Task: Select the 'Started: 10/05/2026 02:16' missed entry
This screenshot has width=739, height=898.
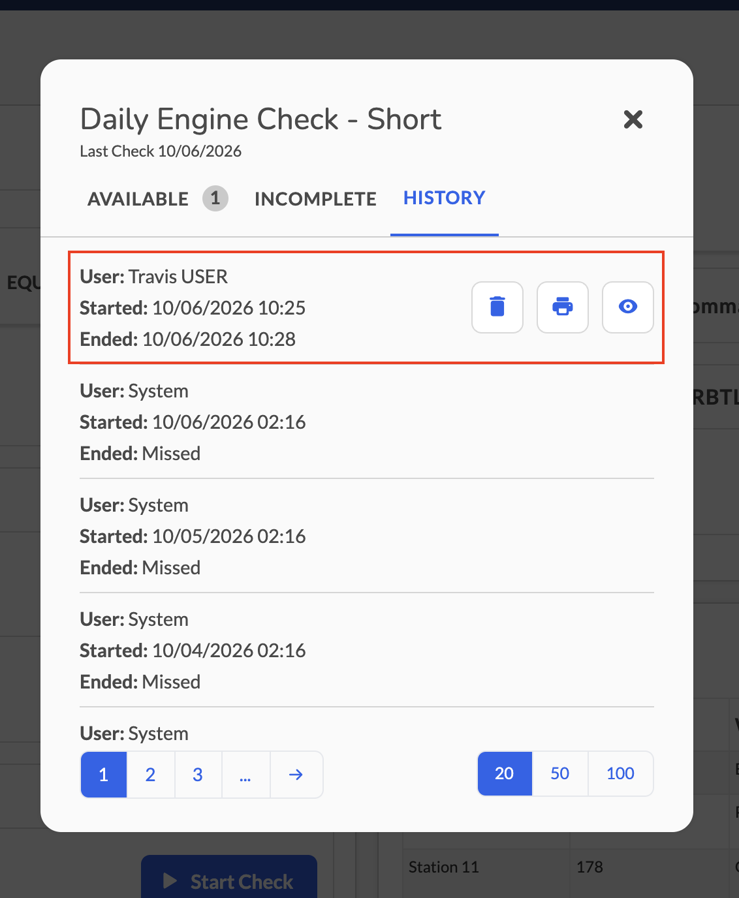Action: click(193, 536)
